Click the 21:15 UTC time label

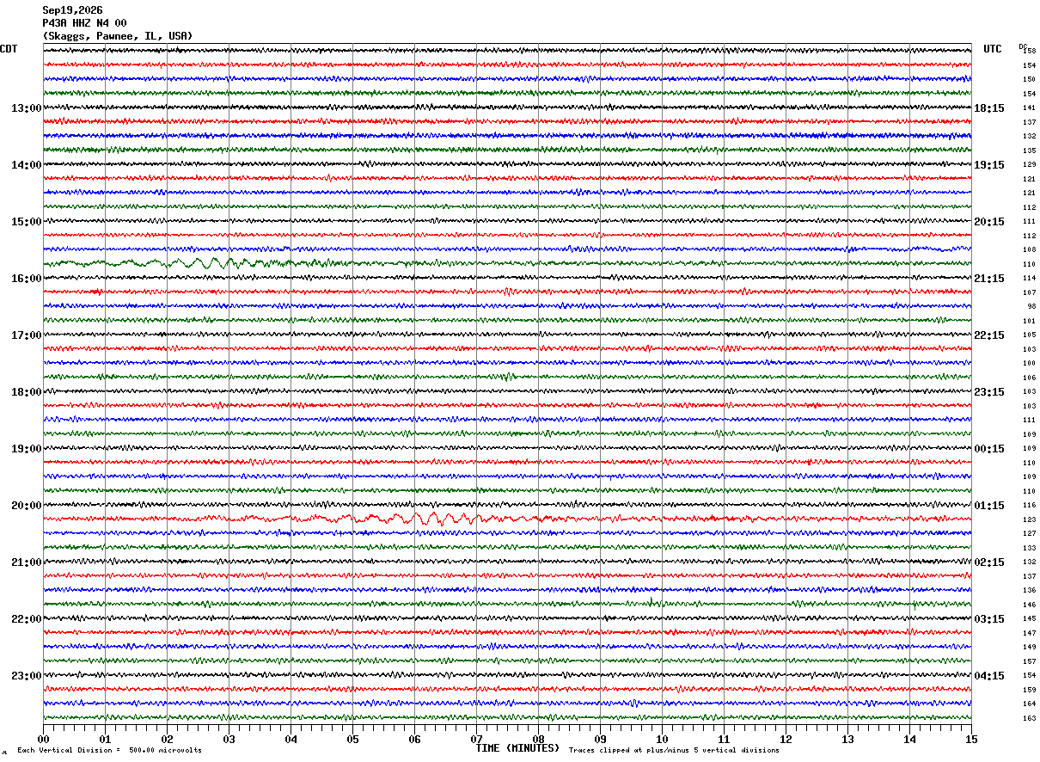(x=989, y=279)
